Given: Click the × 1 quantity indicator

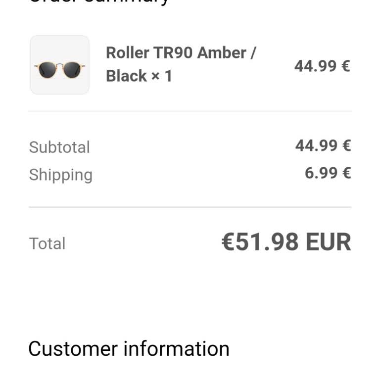Looking at the screenshot, I should tap(161, 76).
